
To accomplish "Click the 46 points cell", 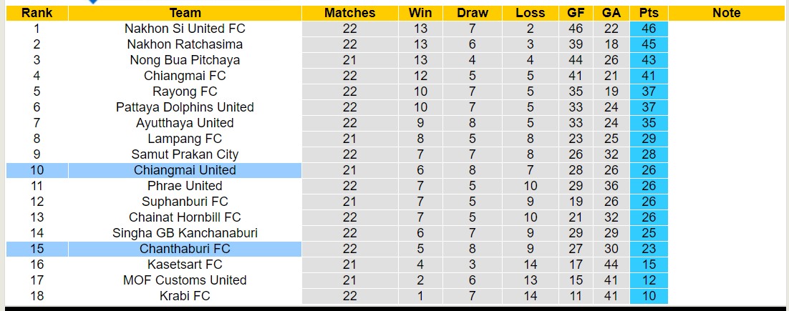I will coord(649,29).
